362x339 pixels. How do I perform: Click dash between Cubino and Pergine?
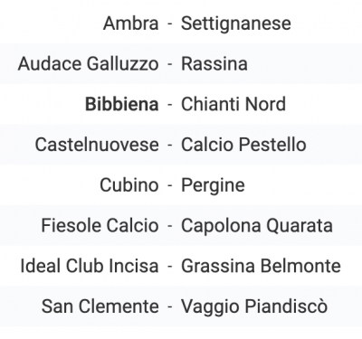pyautogui.click(x=170, y=185)
